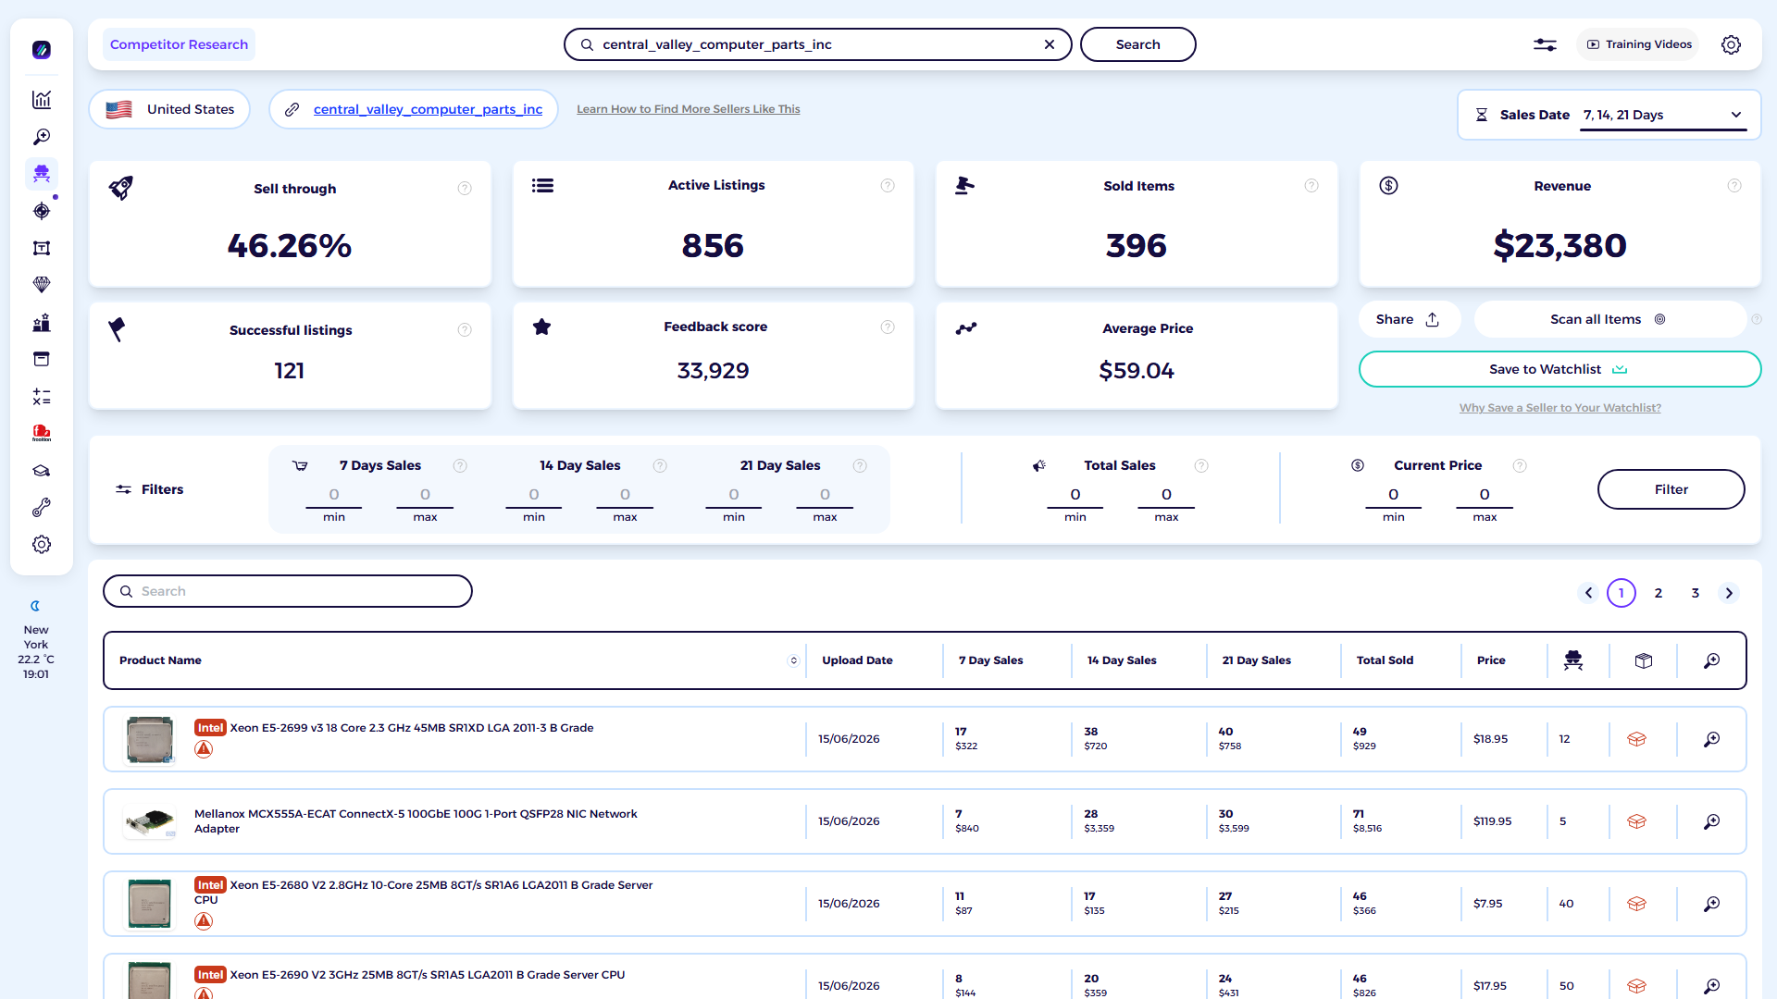Open the wrench tools sidebar icon
The image size is (1777, 999).
42,508
